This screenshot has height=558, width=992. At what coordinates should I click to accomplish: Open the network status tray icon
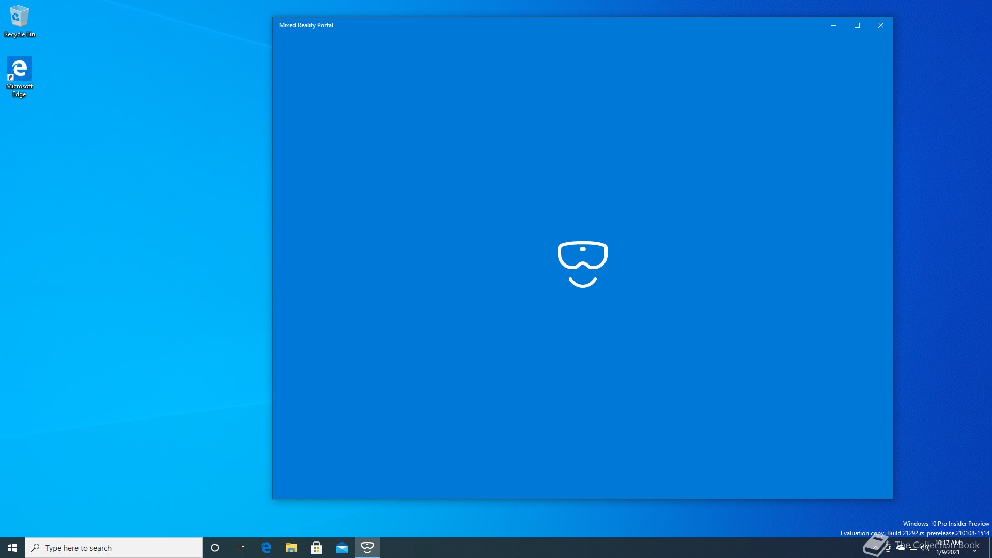point(913,548)
